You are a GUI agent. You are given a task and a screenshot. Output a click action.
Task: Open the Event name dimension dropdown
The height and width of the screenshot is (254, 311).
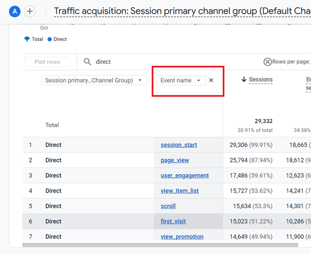(181, 80)
